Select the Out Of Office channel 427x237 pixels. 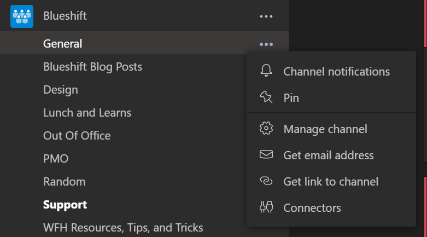point(77,136)
